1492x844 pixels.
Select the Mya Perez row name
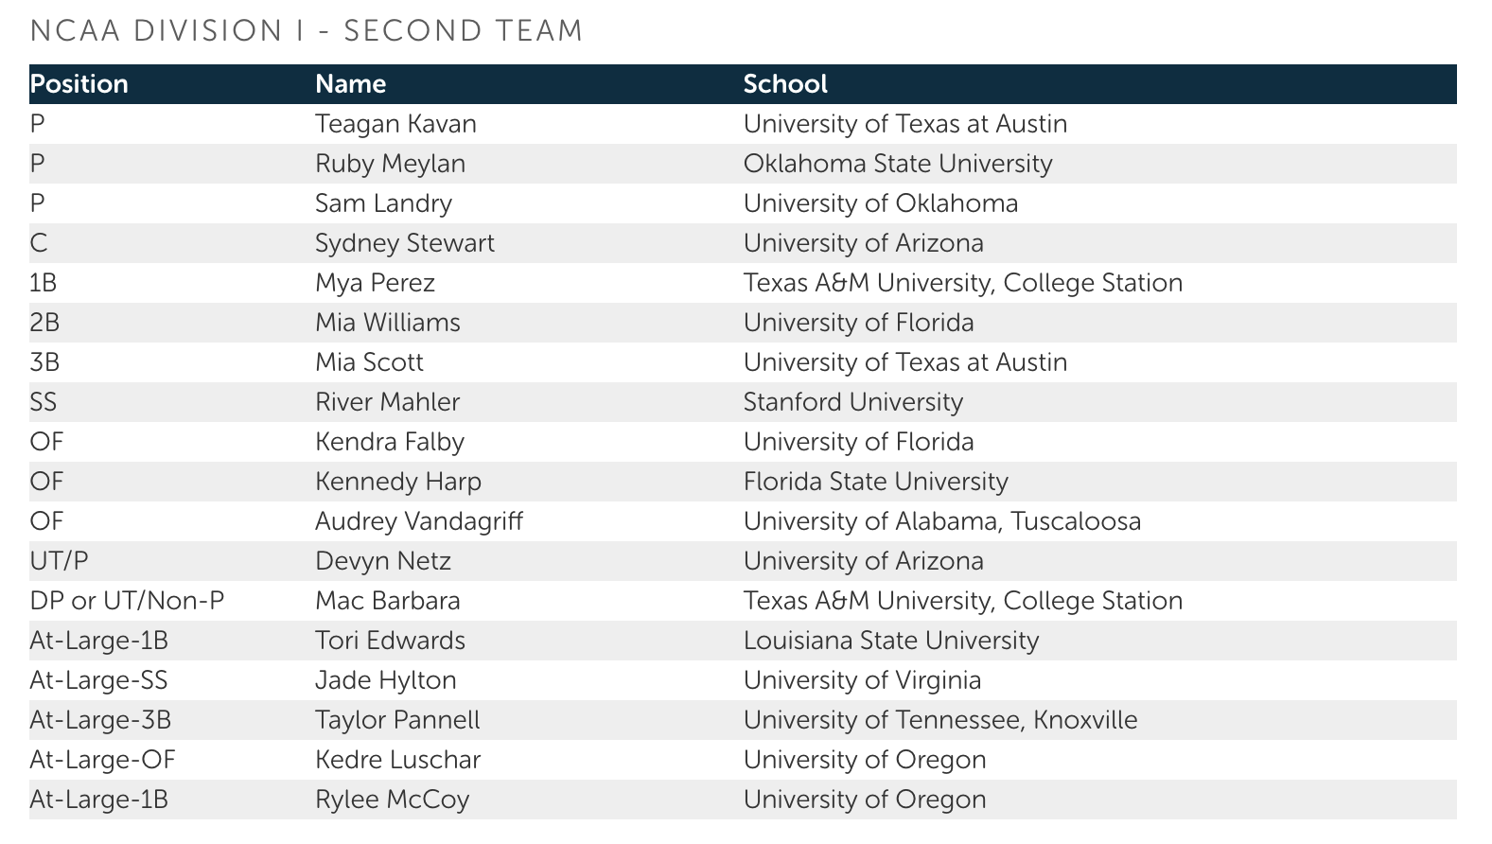(375, 283)
